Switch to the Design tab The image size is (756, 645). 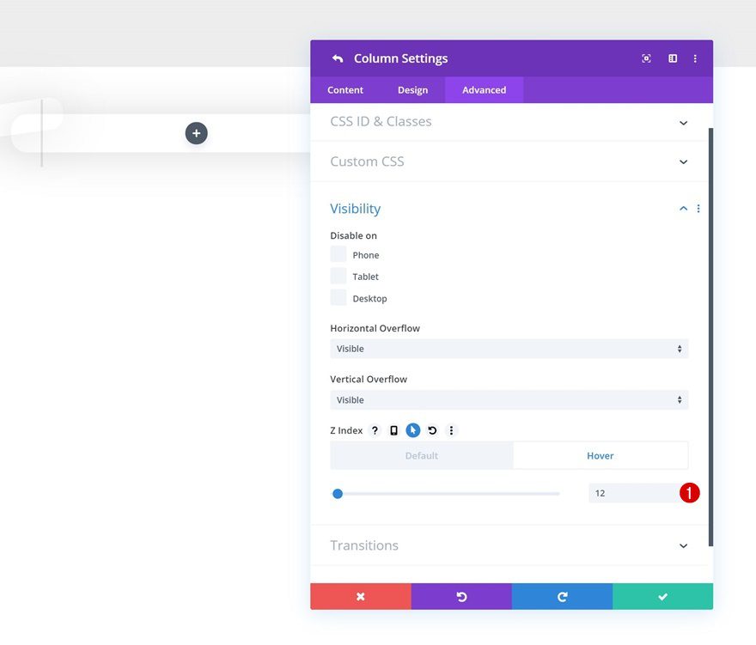413,89
